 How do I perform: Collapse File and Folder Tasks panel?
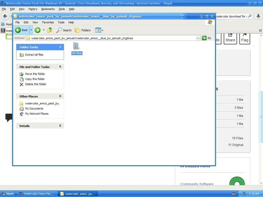point(60,67)
